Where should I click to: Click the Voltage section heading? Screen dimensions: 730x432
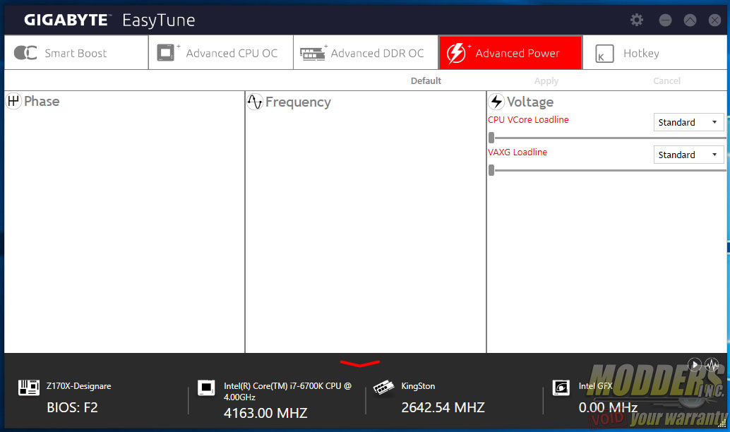[x=530, y=102]
